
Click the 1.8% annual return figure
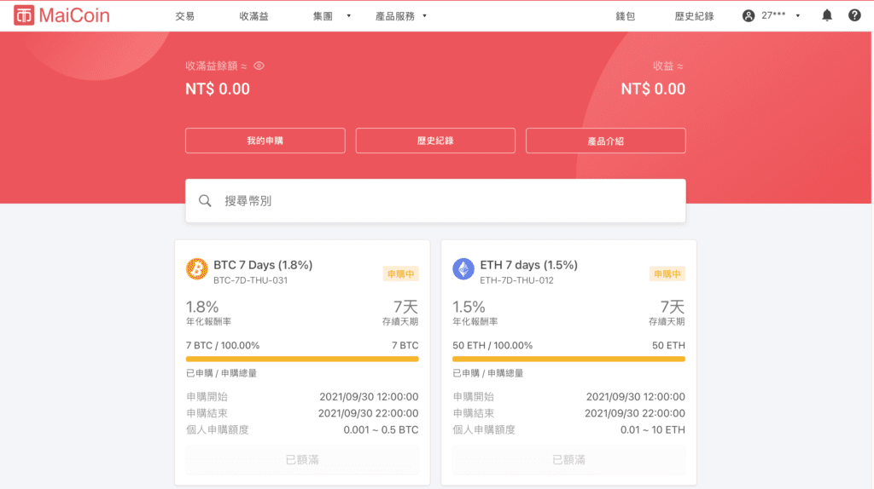click(x=202, y=307)
